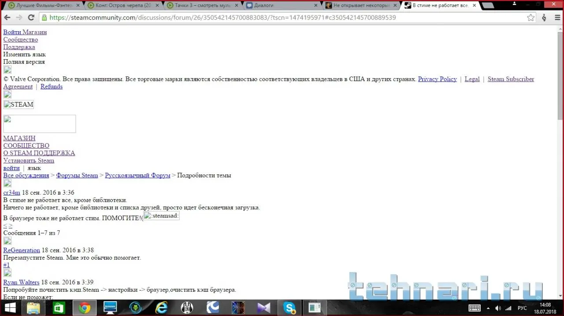Click the Chrome taskbar icon
The width and height of the screenshot is (564, 316).
click(x=84, y=308)
